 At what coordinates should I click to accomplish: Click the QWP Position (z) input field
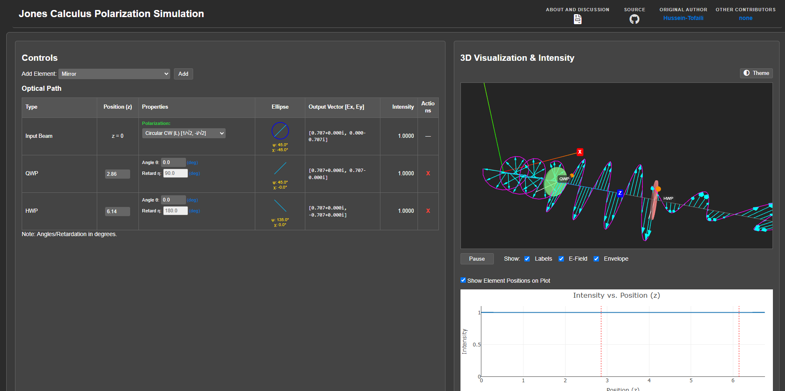pos(117,174)
